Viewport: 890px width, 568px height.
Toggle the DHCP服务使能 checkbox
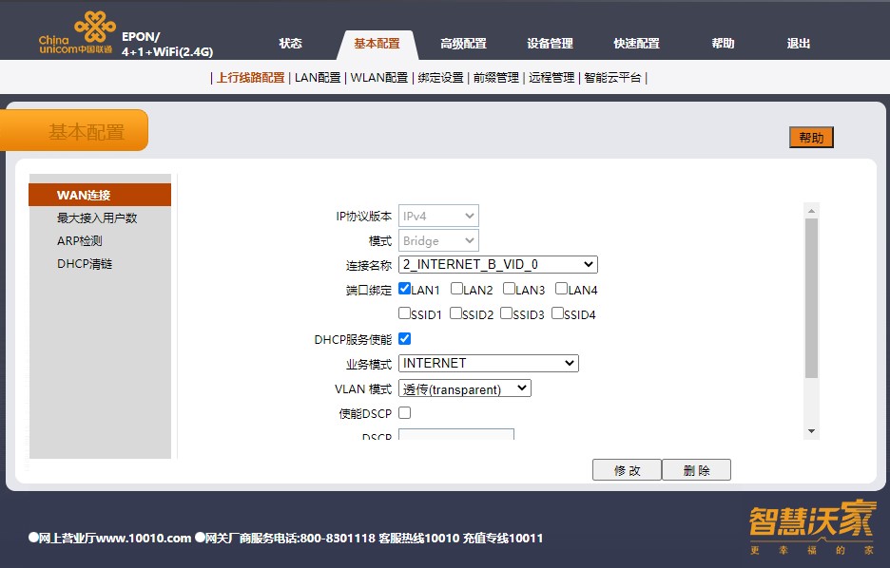405,338
